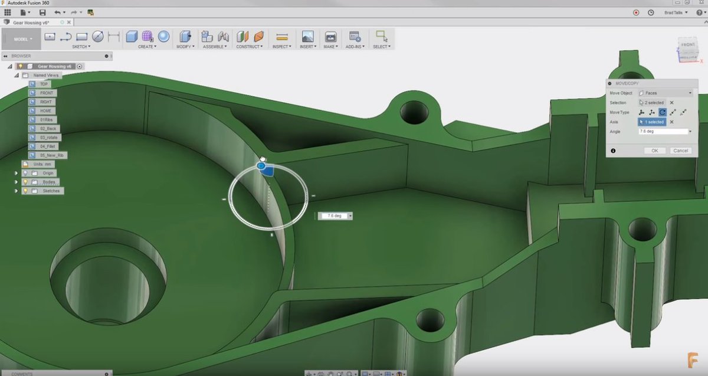Open the SELECT dropdown
708x376 pixels.
[381, 47]
